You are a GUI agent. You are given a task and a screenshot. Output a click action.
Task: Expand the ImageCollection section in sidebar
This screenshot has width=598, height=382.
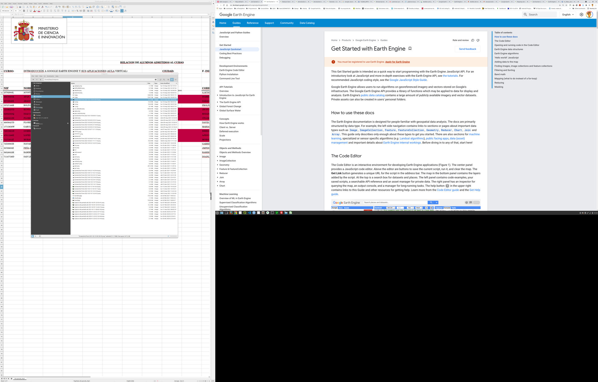coord(217,161)
